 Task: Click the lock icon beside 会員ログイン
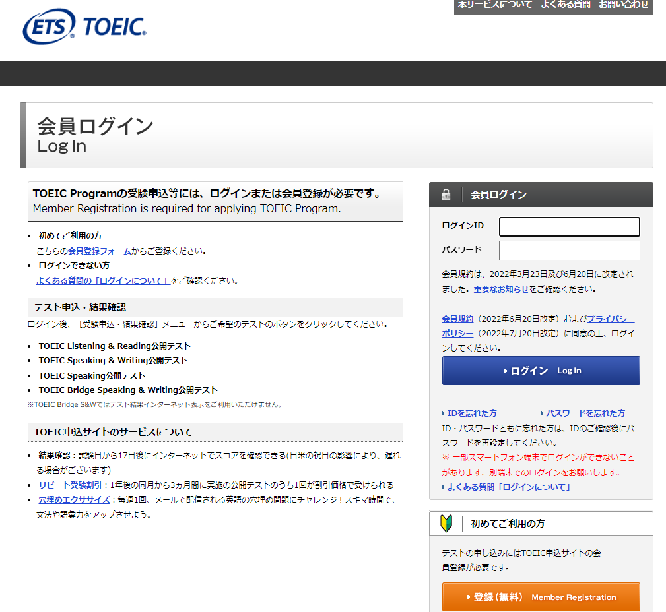pos(446,195)
